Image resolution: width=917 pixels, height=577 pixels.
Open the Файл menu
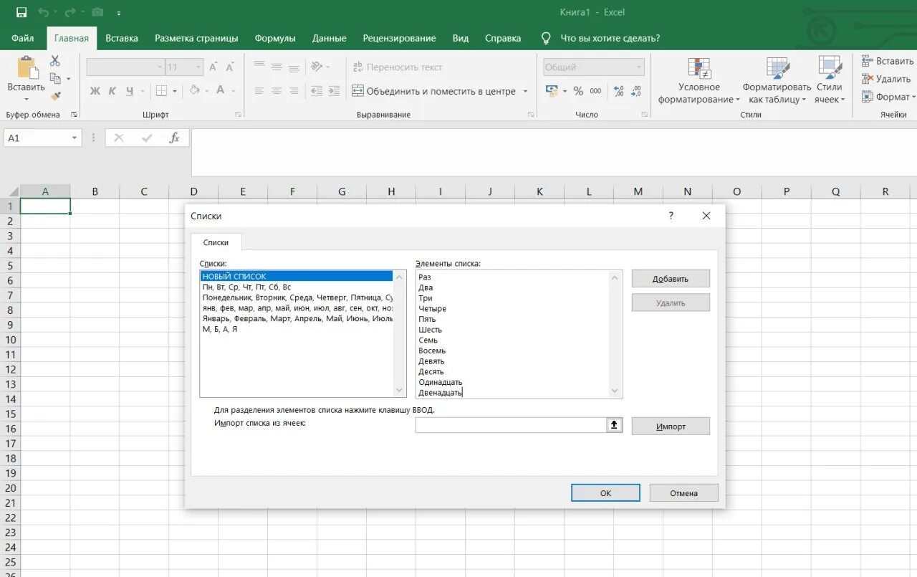[23, 38]
